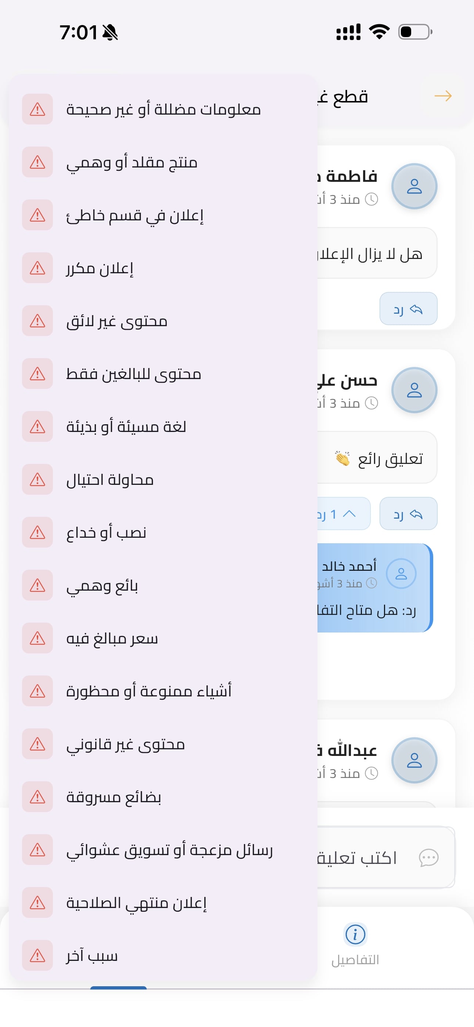
Task: Choose "سعر مبالغ فيه" menu entry
Action: [x=112, y=638]
